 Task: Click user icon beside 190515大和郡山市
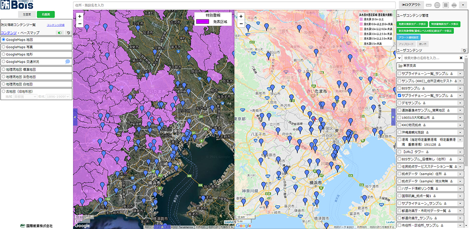(x=433, y=118)
